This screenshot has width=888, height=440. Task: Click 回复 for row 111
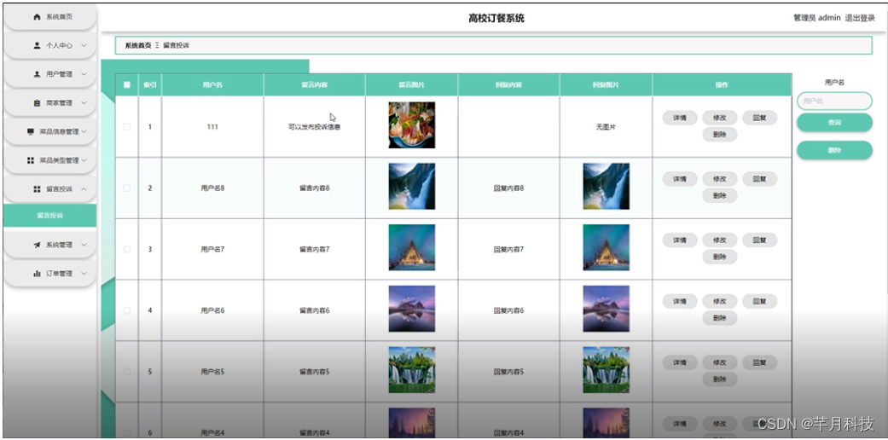[759, 118]
